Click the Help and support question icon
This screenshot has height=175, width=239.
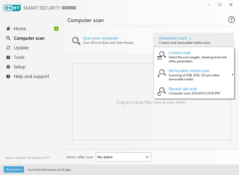8,76
